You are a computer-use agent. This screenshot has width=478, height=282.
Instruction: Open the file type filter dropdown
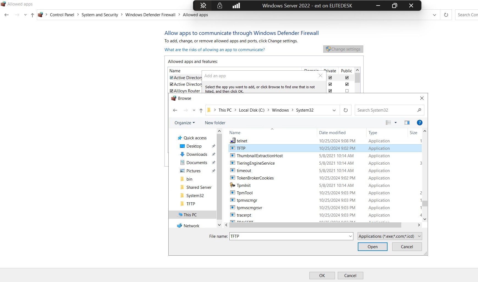(x=390, y=236)
